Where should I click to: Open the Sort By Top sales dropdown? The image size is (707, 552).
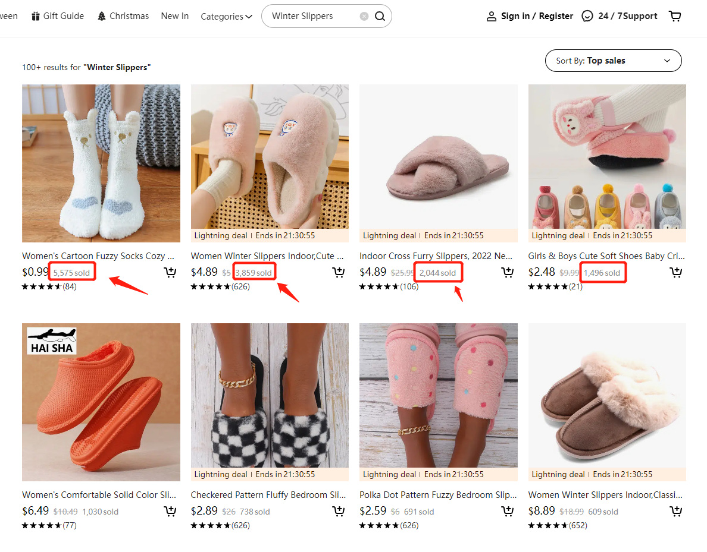click(613, 61)
